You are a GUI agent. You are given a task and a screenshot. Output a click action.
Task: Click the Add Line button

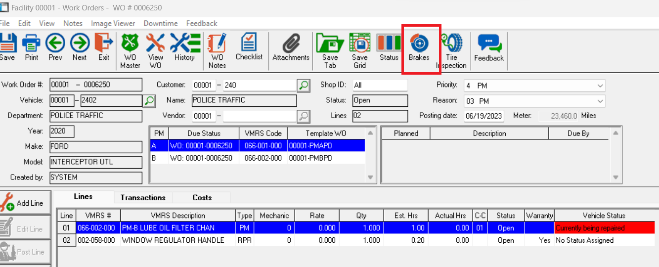click(26, 203)
